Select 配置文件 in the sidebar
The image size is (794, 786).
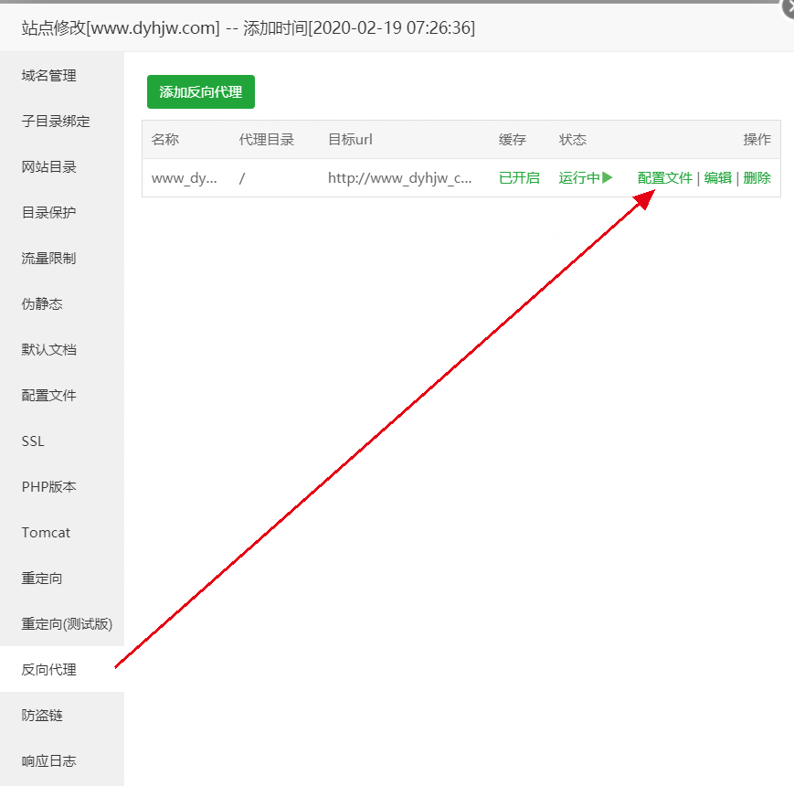[48, 395]
